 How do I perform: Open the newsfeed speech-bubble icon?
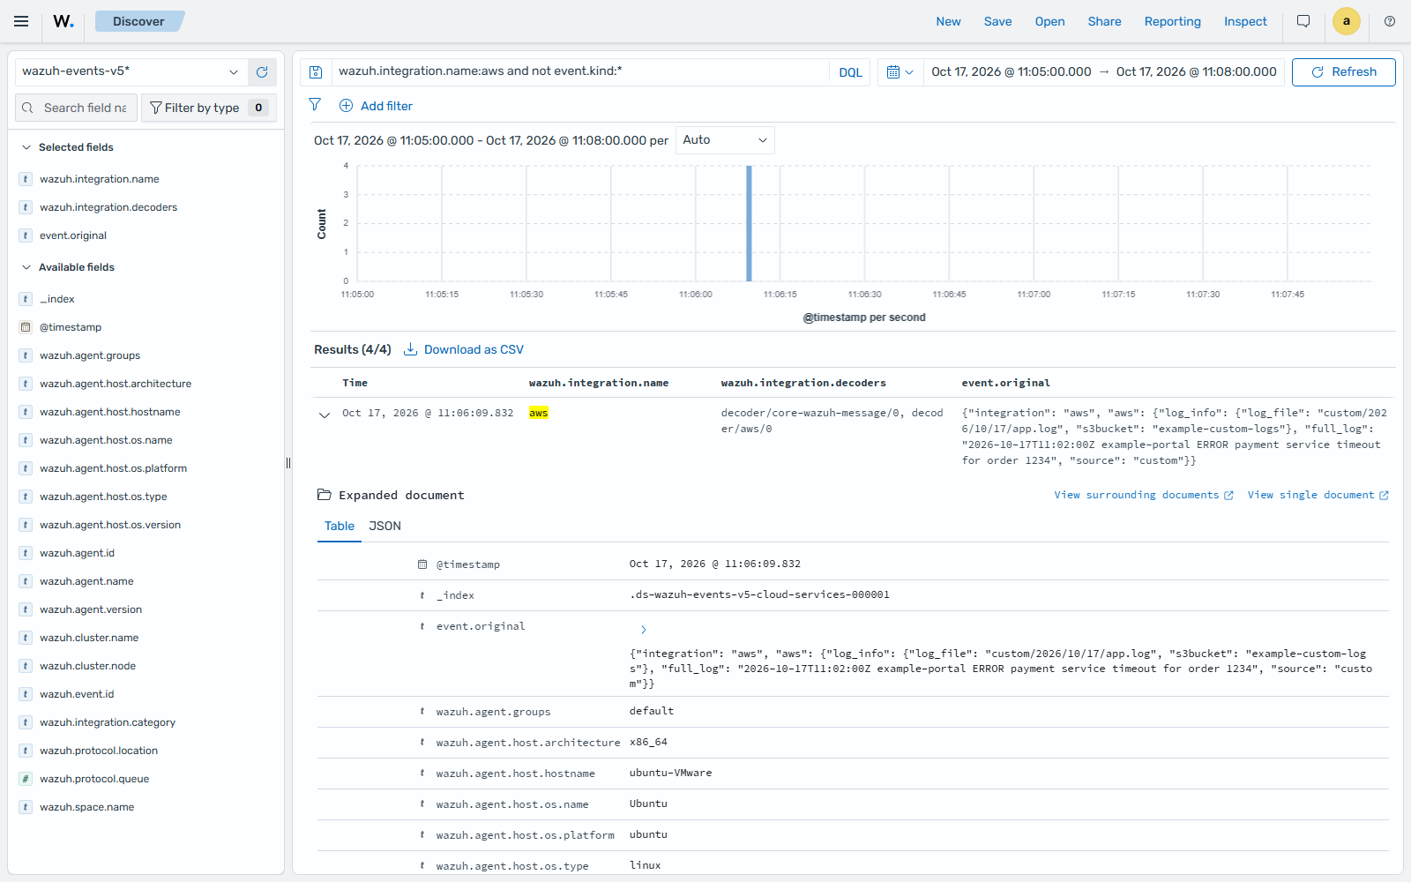coord(1303,21)
